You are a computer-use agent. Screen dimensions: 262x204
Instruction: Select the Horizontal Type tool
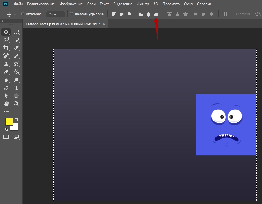[17, 88]
